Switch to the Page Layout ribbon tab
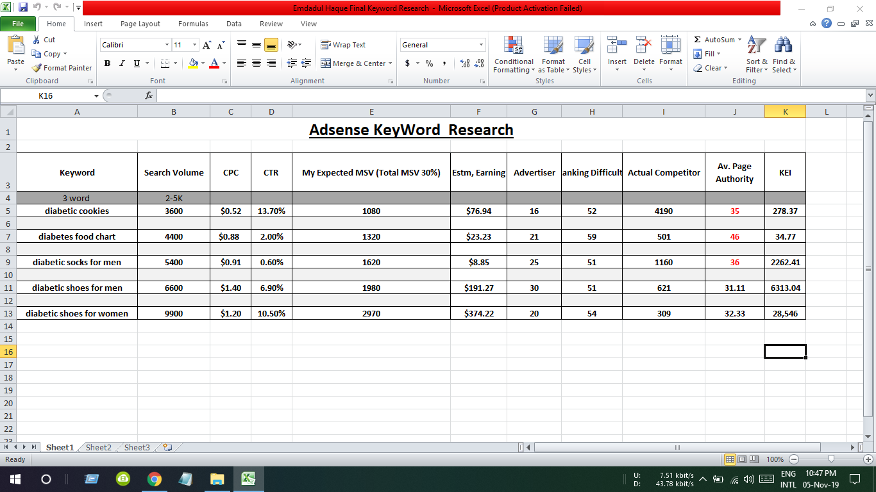This screenshot has width=876, height=492. [140, 24]
